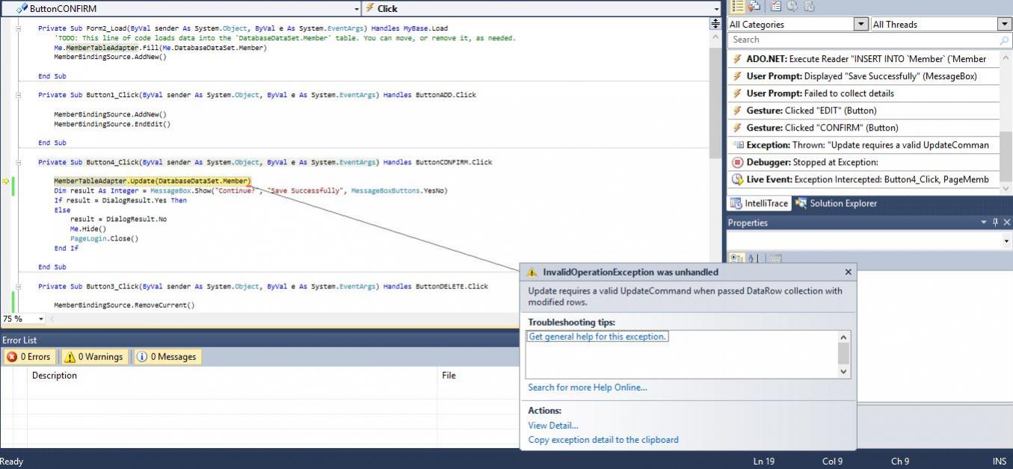Select the Categorized view icon in Properties

[x=738, y=258]
